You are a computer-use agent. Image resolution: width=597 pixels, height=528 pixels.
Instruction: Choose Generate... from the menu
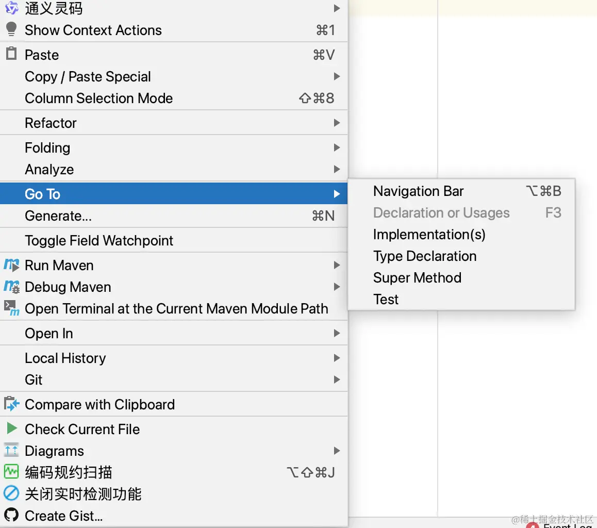(174, 216)
